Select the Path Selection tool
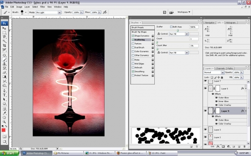Viewport: 251px width, 156px height. click(x=4, y=99)
